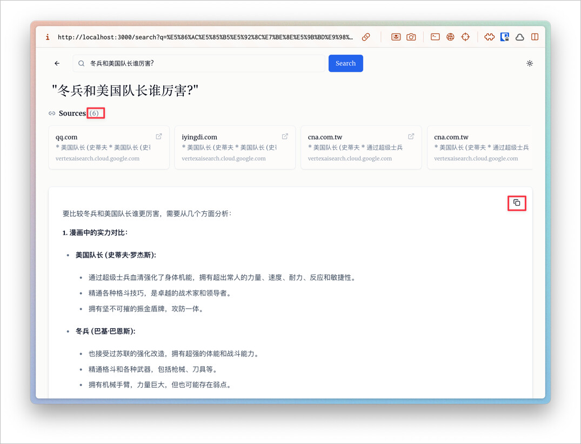Activate the crosshair element picker icon

(465, 37)
